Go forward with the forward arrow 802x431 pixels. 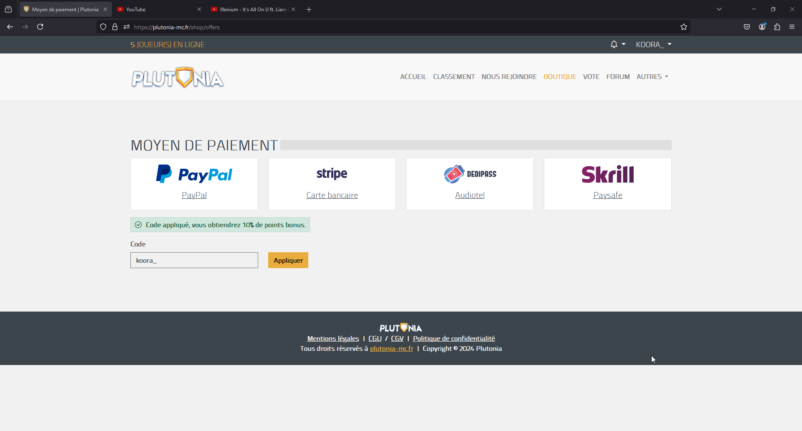pyautogui.click(x=25, y=27)
